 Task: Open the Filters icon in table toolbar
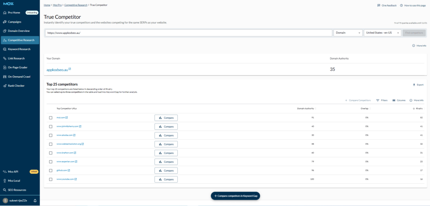[x=378, y=100]
